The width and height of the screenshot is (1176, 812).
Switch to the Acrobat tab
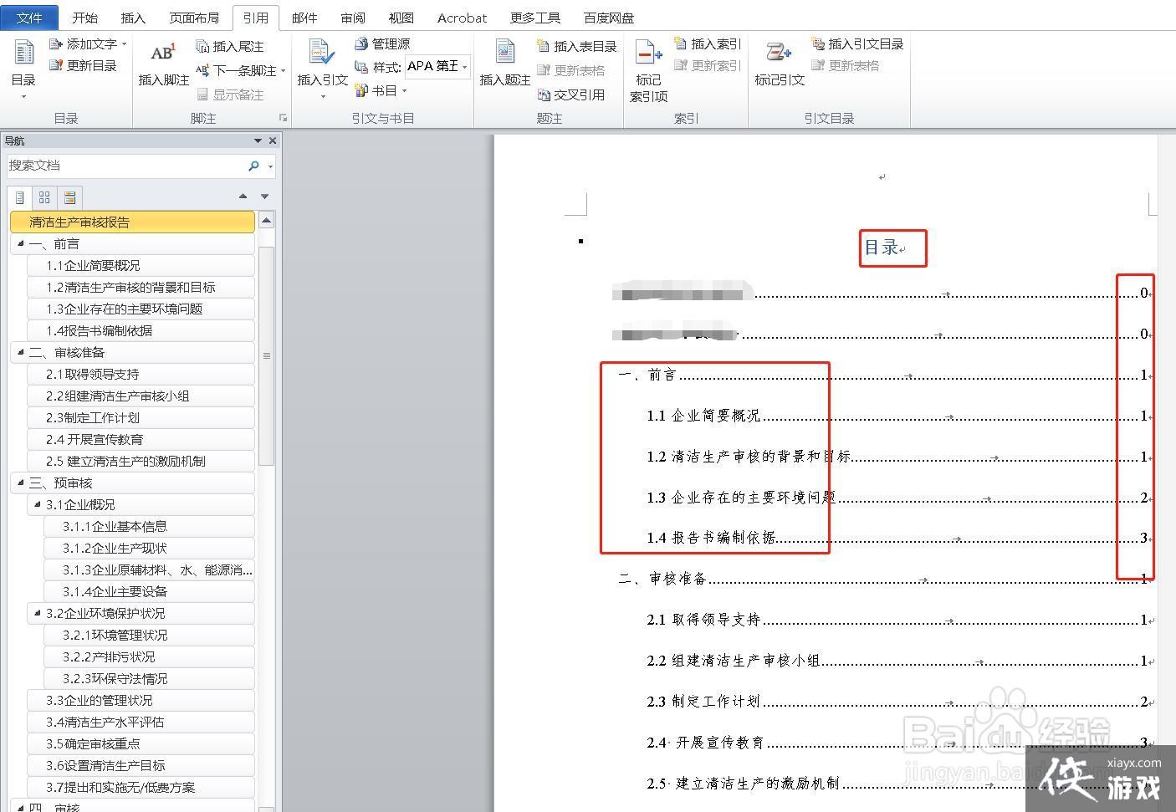point(462,18)
